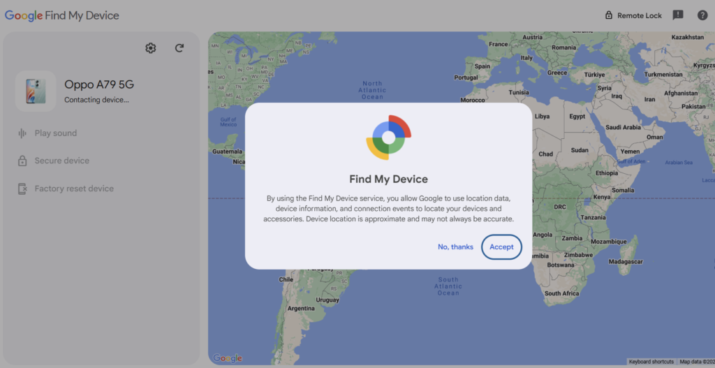Click the Oppo A79 5G phone thumbnail

click(x=36, y=91)
